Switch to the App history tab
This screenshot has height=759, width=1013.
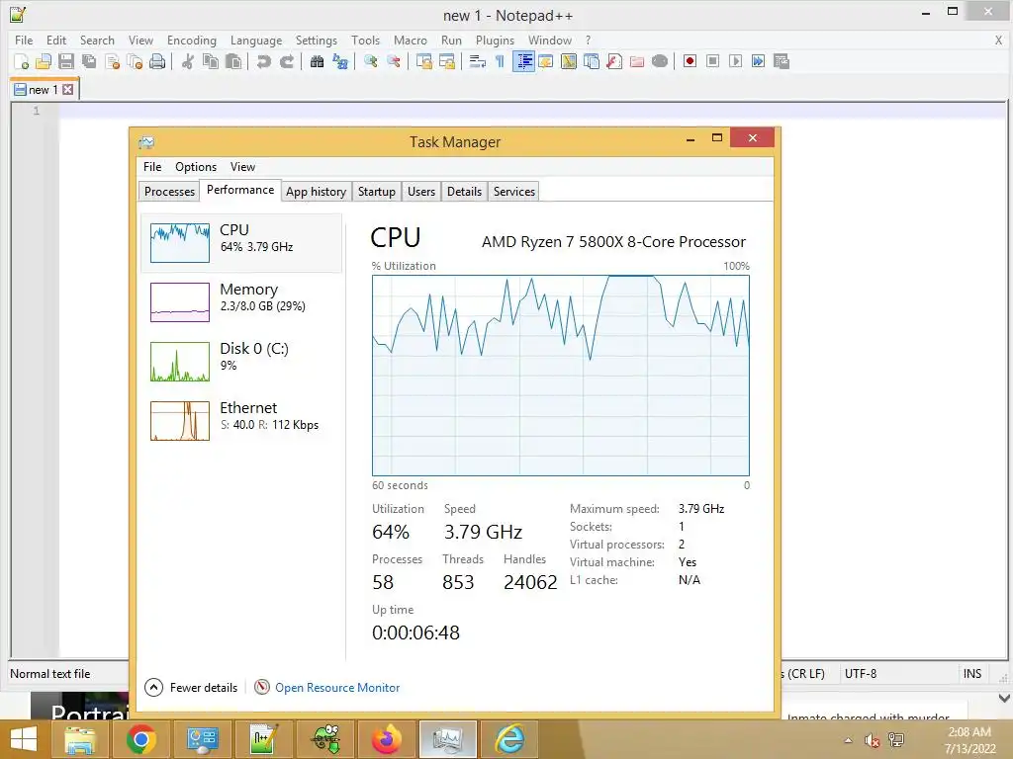(316, 192)
